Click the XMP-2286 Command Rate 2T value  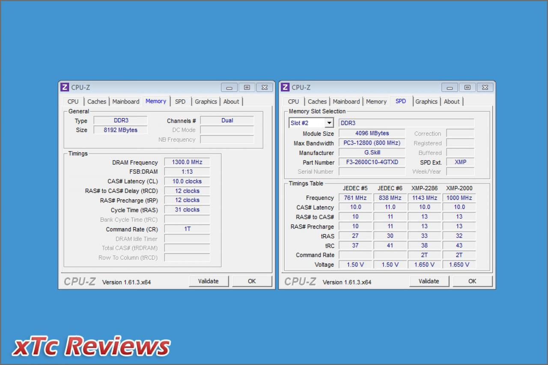point(425,255)
